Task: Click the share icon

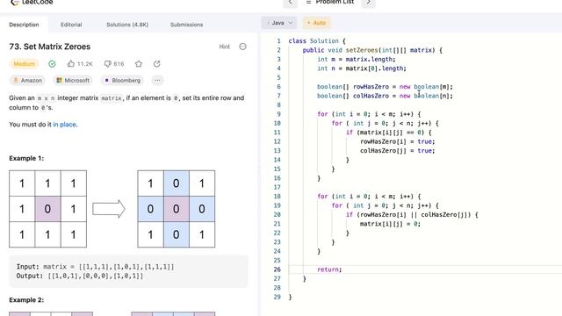Action: click(x=156, y=64)
